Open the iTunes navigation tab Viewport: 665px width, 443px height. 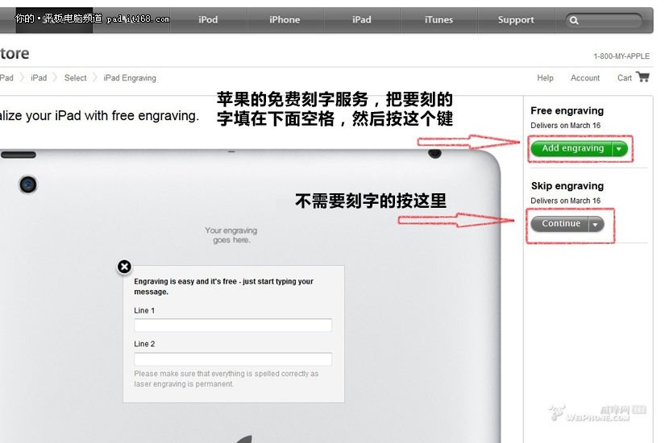pos(438,20)
